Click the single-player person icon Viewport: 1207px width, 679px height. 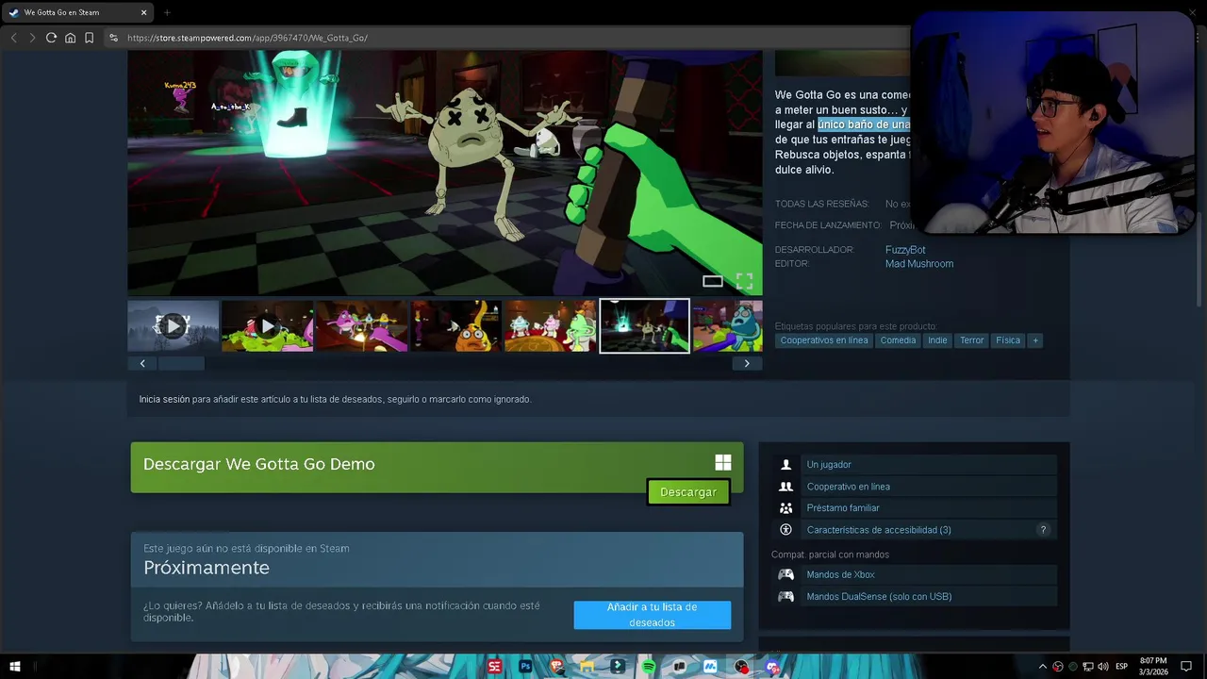point(785,465)
